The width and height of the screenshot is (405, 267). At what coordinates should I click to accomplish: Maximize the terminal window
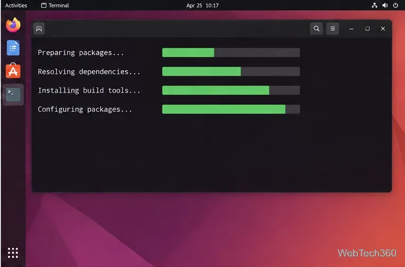pyautogui.click(x=367, y=29)
